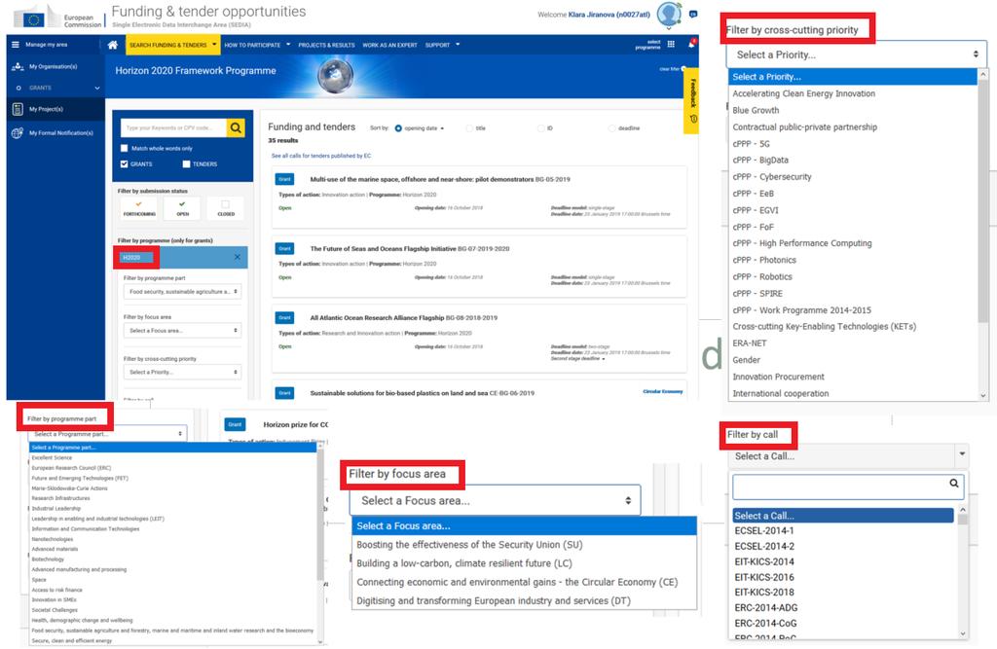Open the enlarged Select a Focus area combo box
Image resolution: width=997 pixels, height=649 pixels.
tap(495, 501)
